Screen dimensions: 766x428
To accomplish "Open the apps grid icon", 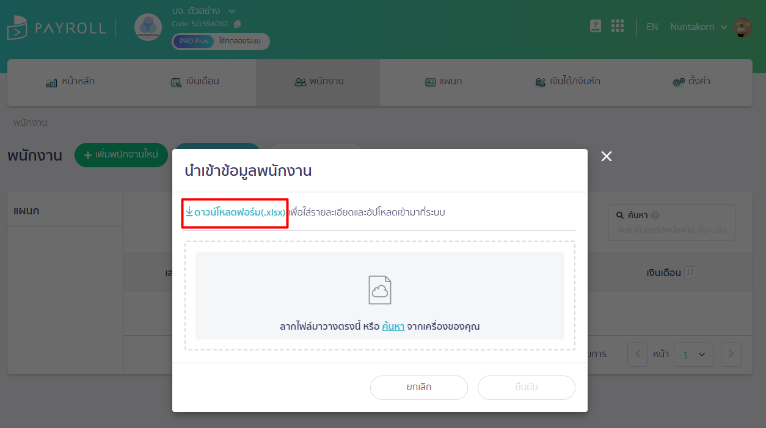I will click(x=618, y=26).
